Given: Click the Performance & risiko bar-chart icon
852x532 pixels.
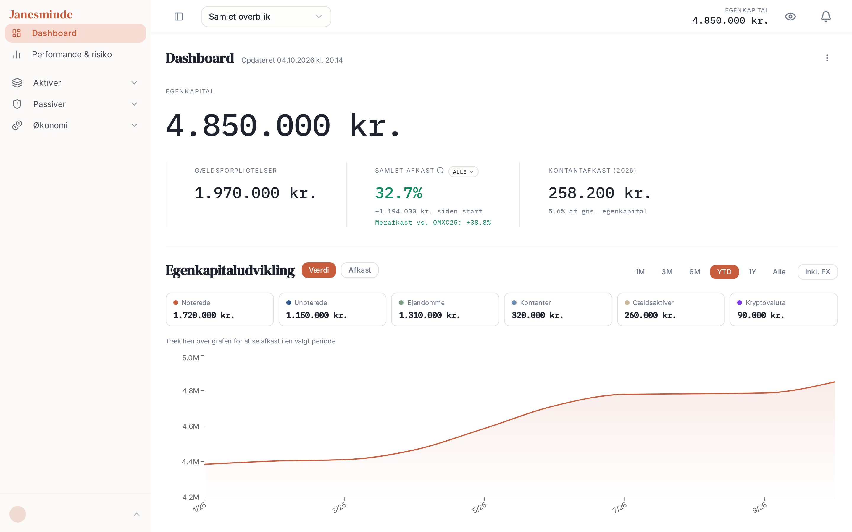Looking at the screenshot, I should (17, 55).
